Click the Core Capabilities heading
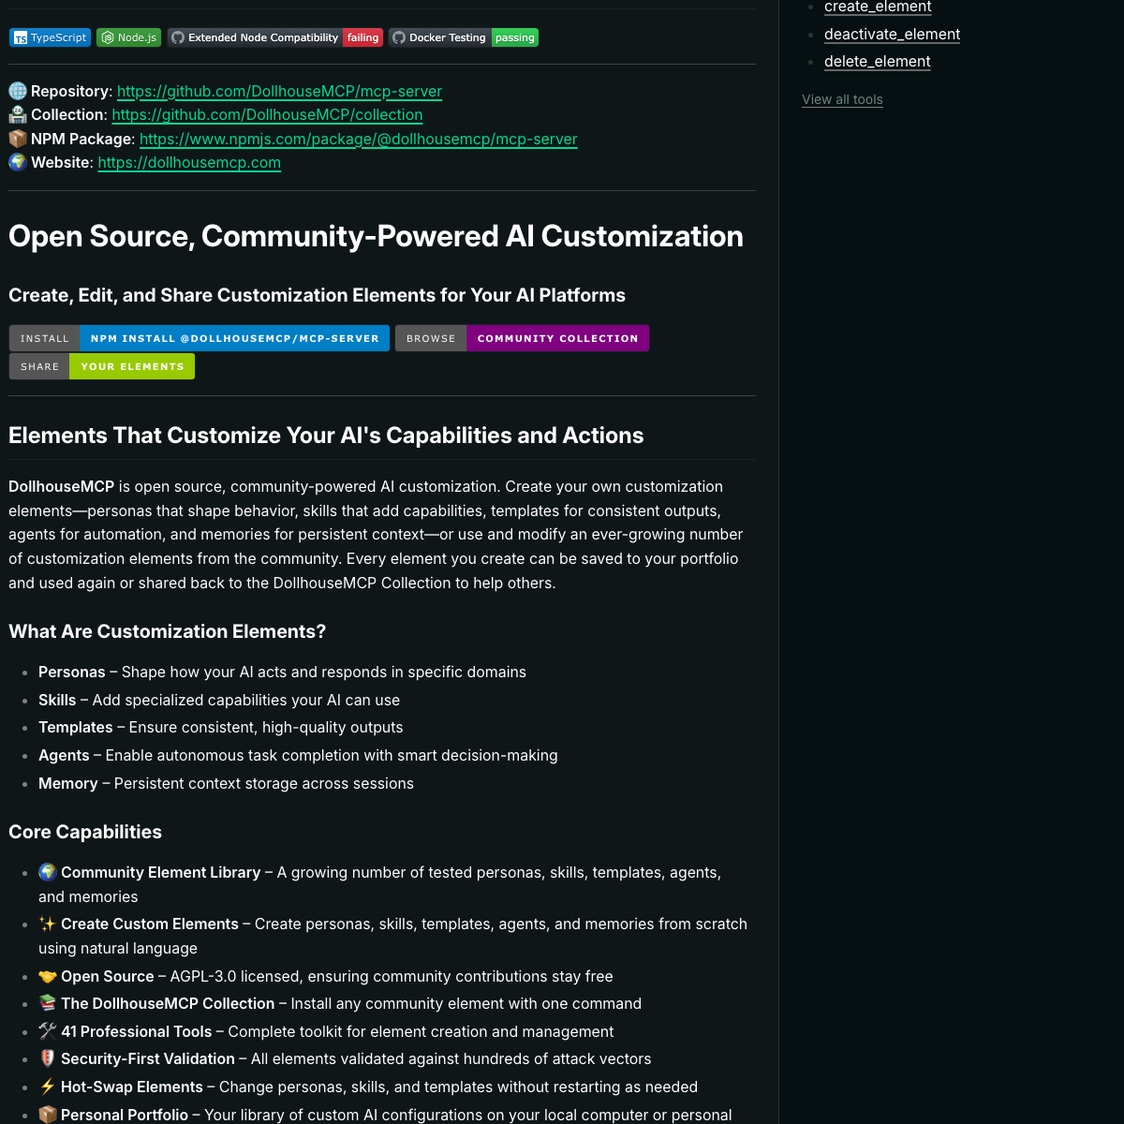Screen dimensions: 1124x1124 coord(85,832)
